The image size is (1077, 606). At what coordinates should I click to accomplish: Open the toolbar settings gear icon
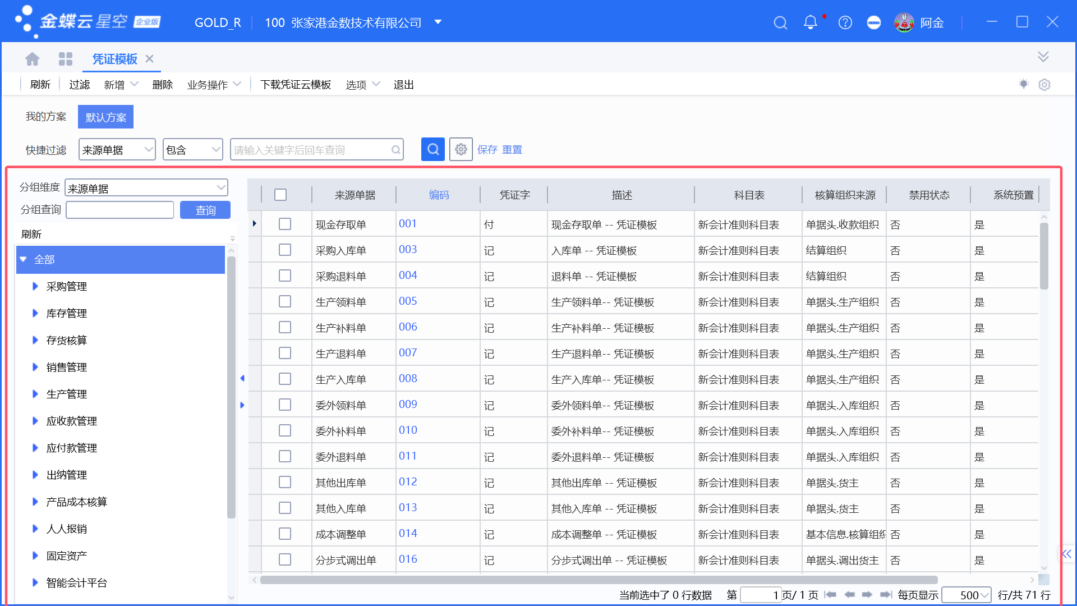[1044, 85]
